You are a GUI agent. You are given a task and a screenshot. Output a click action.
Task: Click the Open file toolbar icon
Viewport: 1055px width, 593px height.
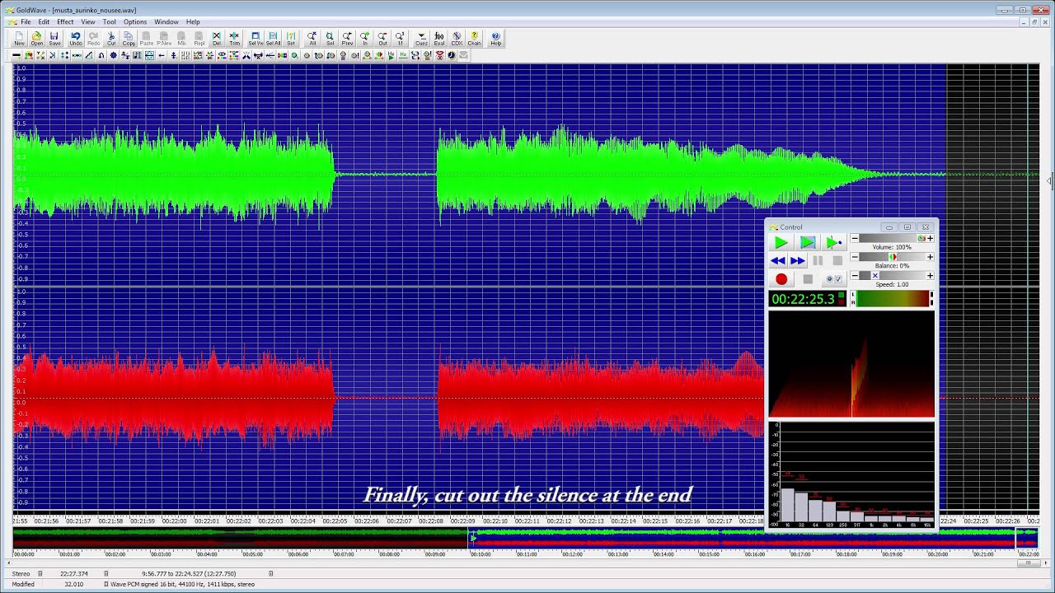click(x=36, y=39)
